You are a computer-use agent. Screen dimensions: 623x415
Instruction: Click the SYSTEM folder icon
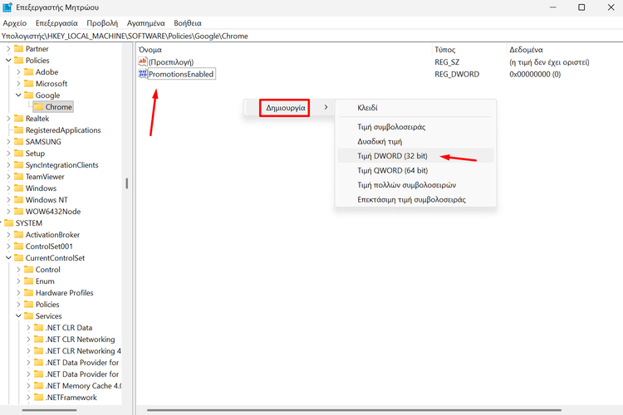click(9, 222)
